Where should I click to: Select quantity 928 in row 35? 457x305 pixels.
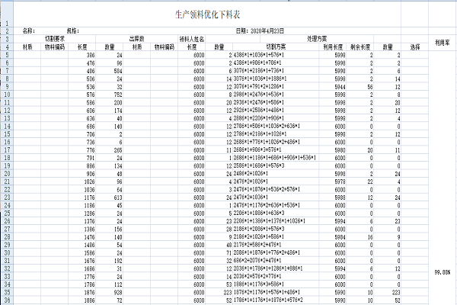(118, 293)
